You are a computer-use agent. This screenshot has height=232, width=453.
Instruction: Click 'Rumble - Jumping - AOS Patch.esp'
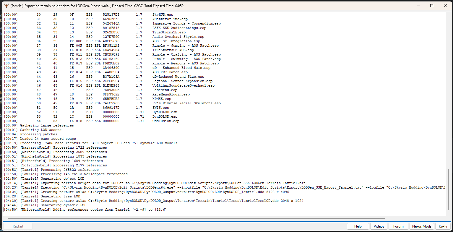(186, 46)
